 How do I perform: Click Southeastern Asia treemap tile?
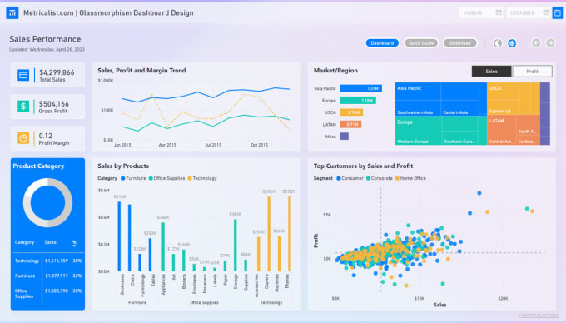coord(418,108)
